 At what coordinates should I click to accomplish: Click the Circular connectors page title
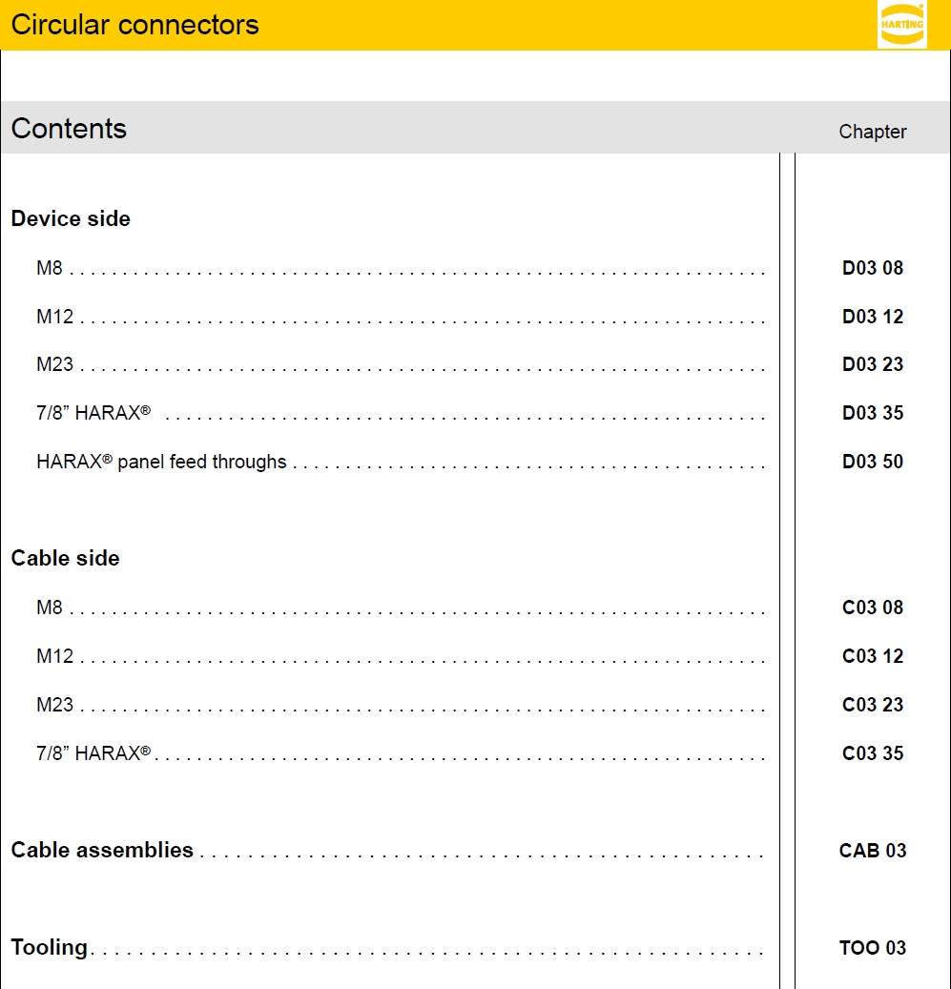134,25
